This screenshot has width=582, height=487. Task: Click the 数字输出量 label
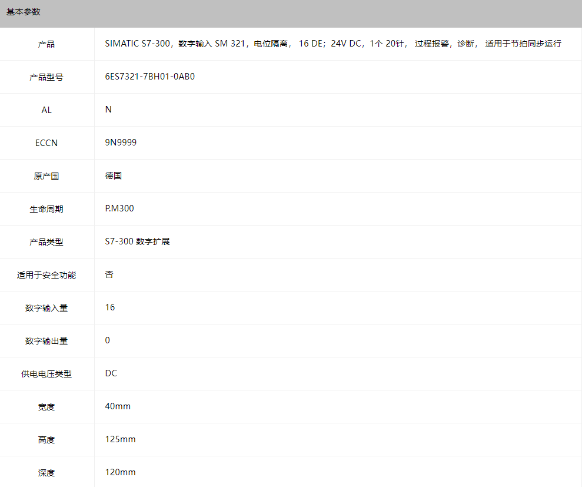point(46,341)
